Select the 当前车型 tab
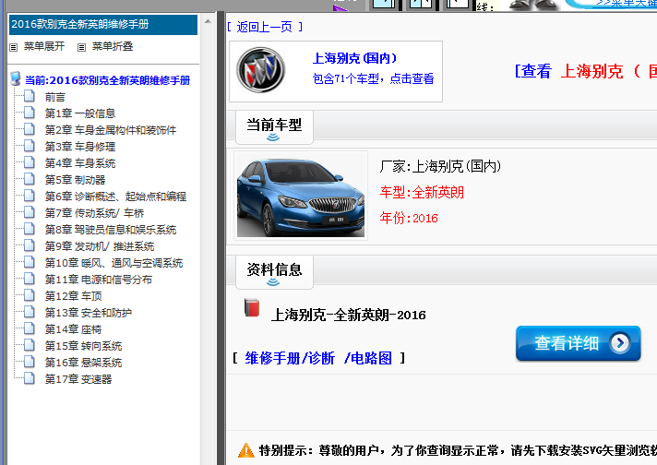 pos(274,127)
